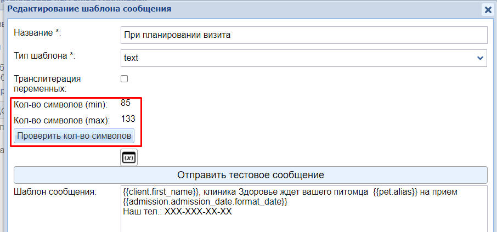Enable the variable transliteration checkbox
497x232 pixels.
pos(125,78)
